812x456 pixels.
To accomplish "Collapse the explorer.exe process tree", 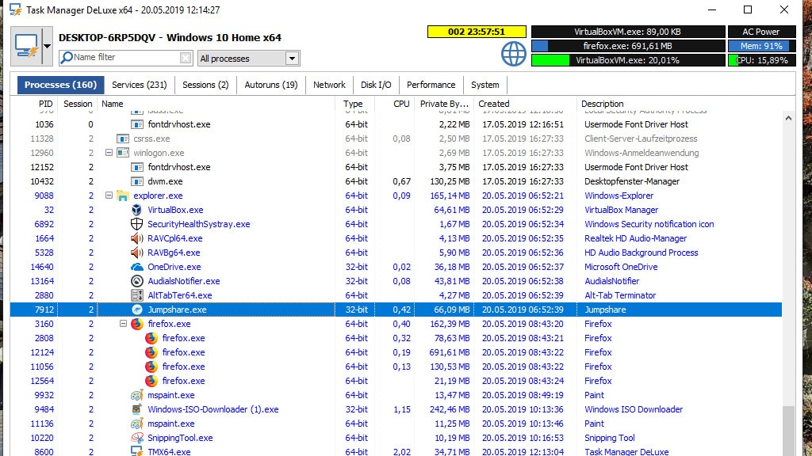I will click(109, 196).
